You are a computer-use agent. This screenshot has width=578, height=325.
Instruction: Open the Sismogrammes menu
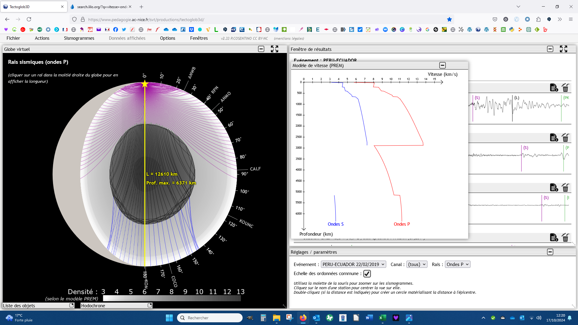pyautogui.click(x=79, y=38)
